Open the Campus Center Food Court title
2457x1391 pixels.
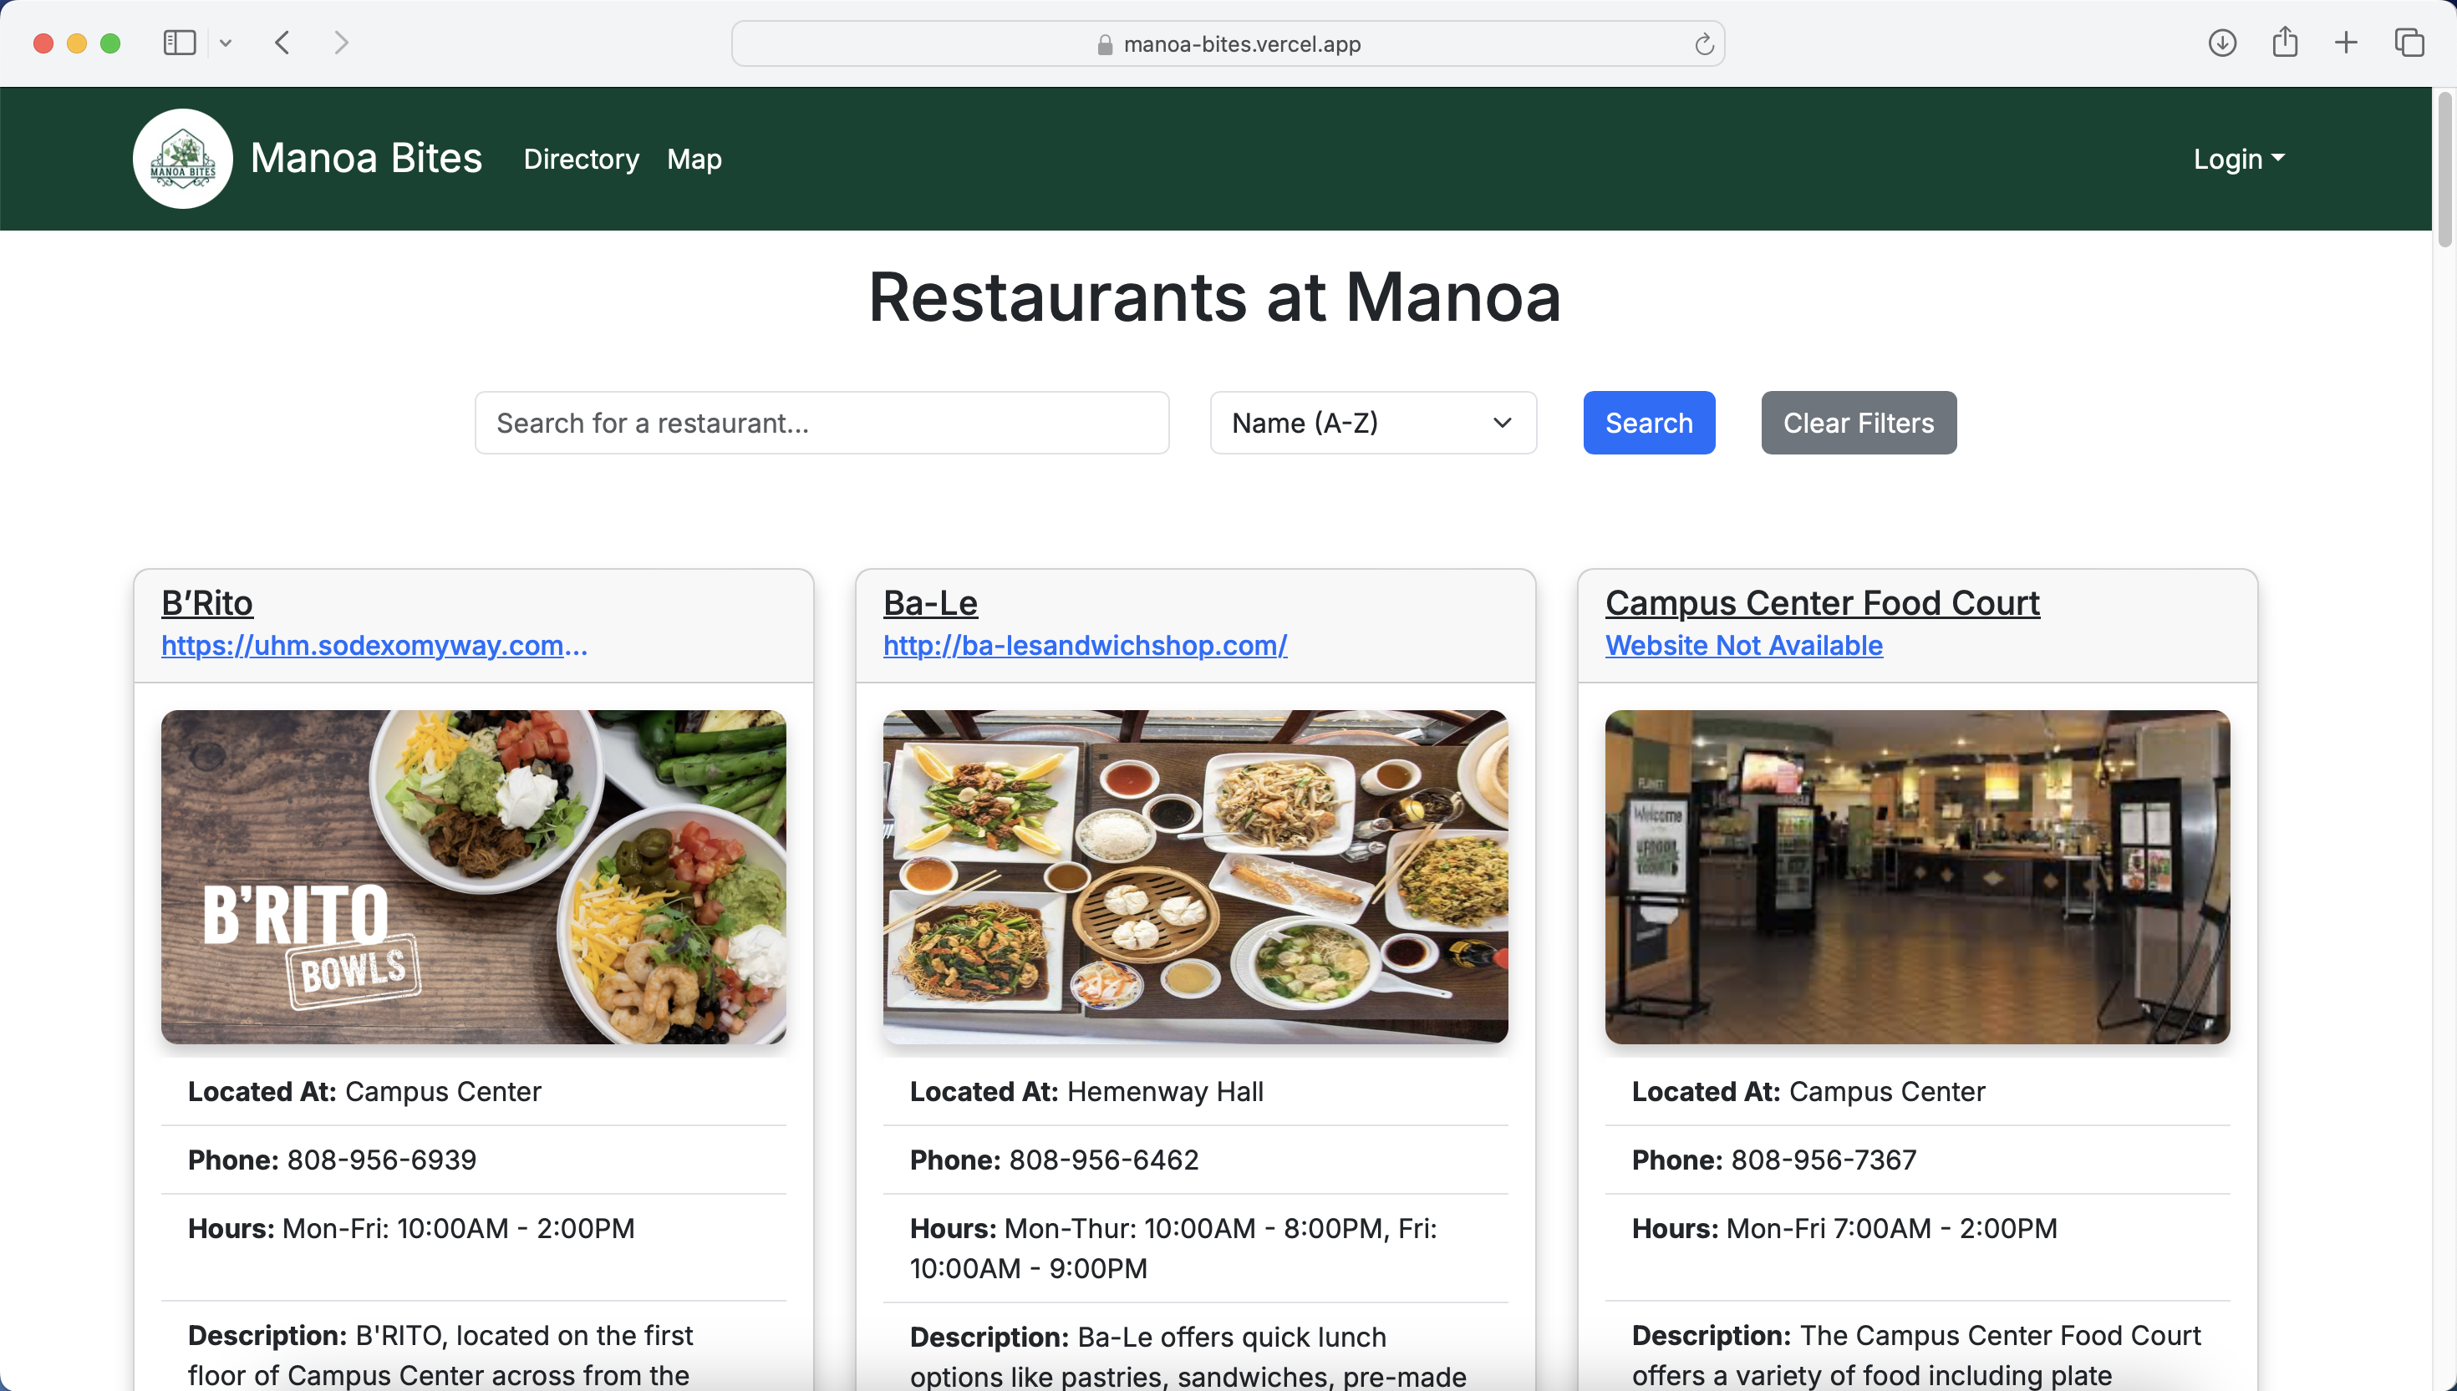(x=1823, y=603)
